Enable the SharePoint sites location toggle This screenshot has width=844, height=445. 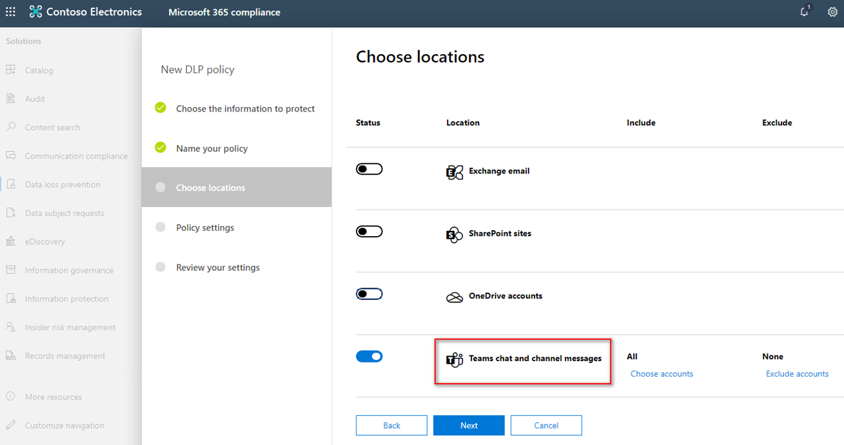point(369,232)
